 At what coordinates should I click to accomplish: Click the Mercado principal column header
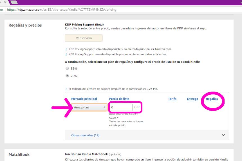click(x=84, y=99)
